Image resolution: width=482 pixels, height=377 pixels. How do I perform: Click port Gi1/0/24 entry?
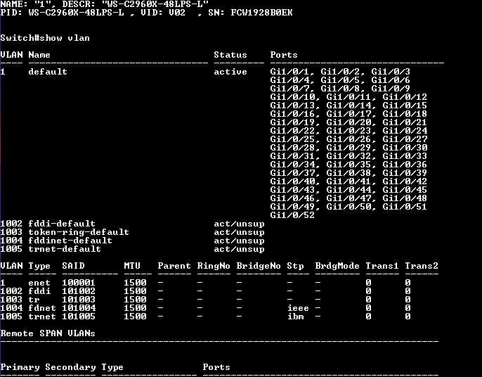click(405, 131)
